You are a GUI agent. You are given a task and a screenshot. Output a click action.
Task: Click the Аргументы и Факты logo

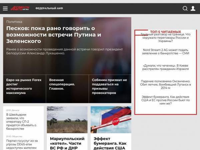click(x=20, y=8)
